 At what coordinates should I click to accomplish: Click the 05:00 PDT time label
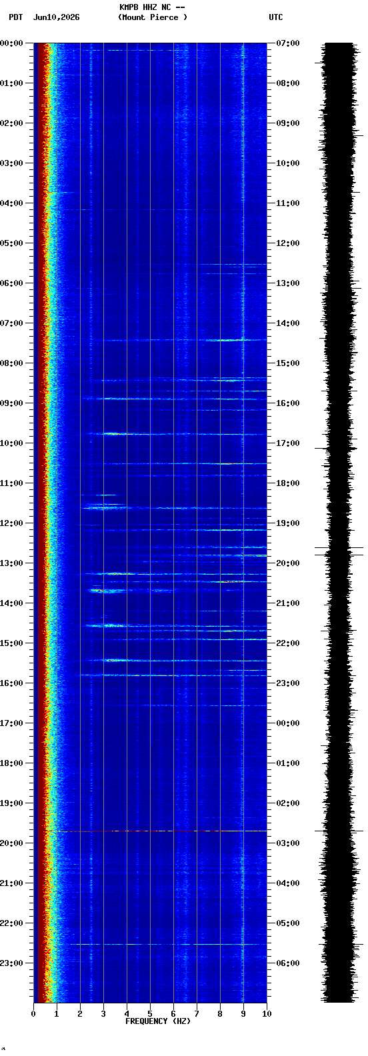point(11,243)
